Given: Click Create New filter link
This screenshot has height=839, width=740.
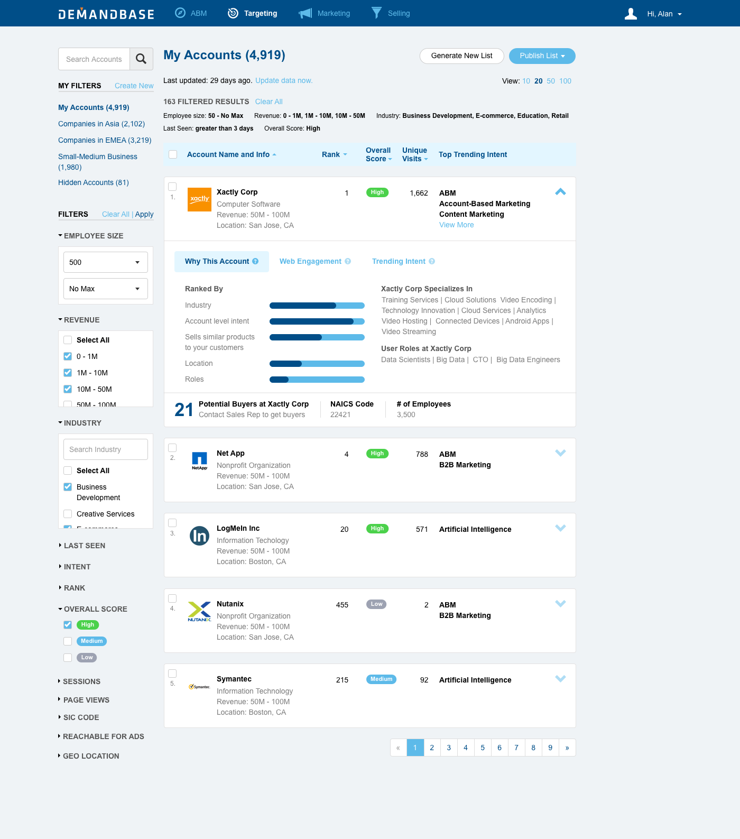Looking at the screenshot, I should pyautogui.click(x=134, y=86).
